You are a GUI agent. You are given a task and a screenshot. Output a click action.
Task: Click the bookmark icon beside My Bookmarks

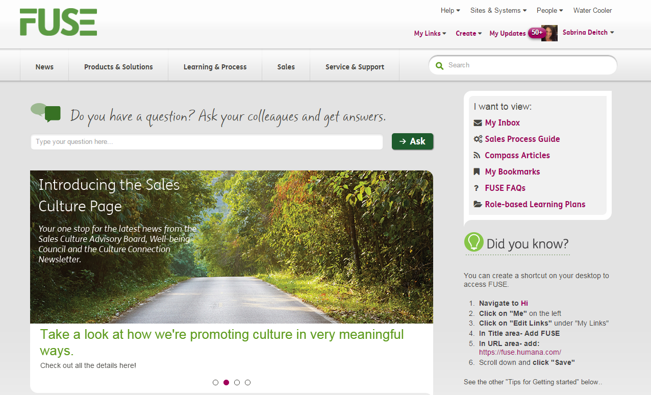click(477, 172)
